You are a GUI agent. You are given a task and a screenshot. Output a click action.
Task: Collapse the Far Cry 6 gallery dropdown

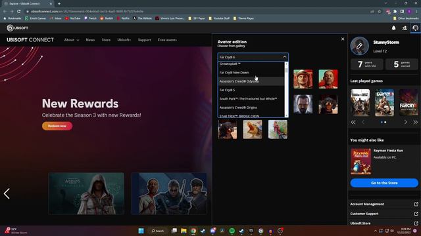pyautogui.click(x=285, y=57)
